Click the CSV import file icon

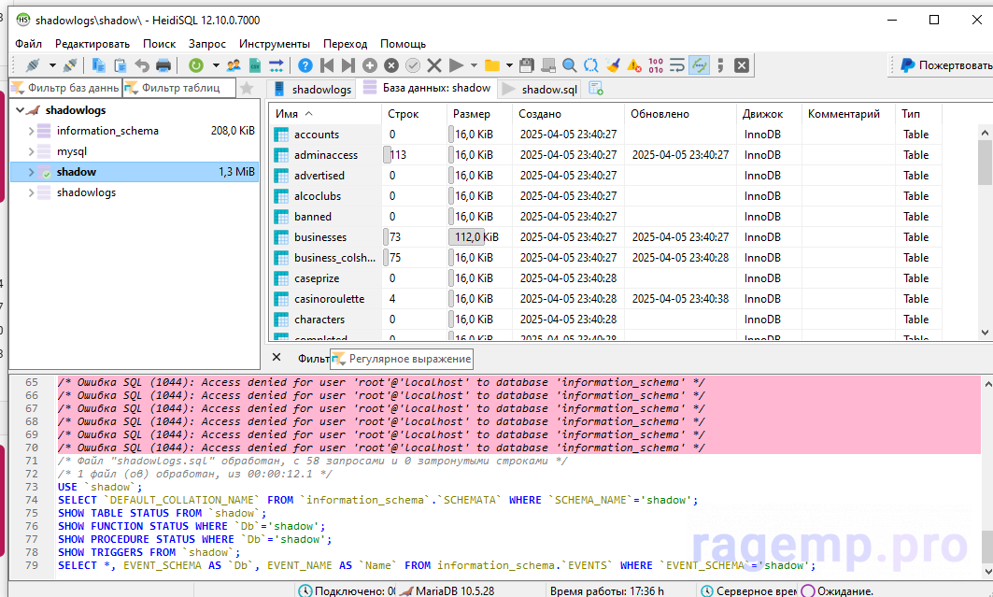point(255,65)
